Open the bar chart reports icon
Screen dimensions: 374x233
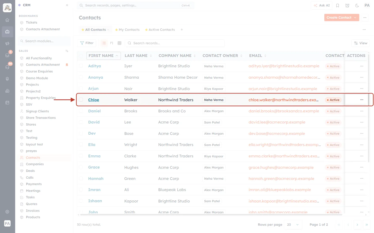(x=7, y=91)
